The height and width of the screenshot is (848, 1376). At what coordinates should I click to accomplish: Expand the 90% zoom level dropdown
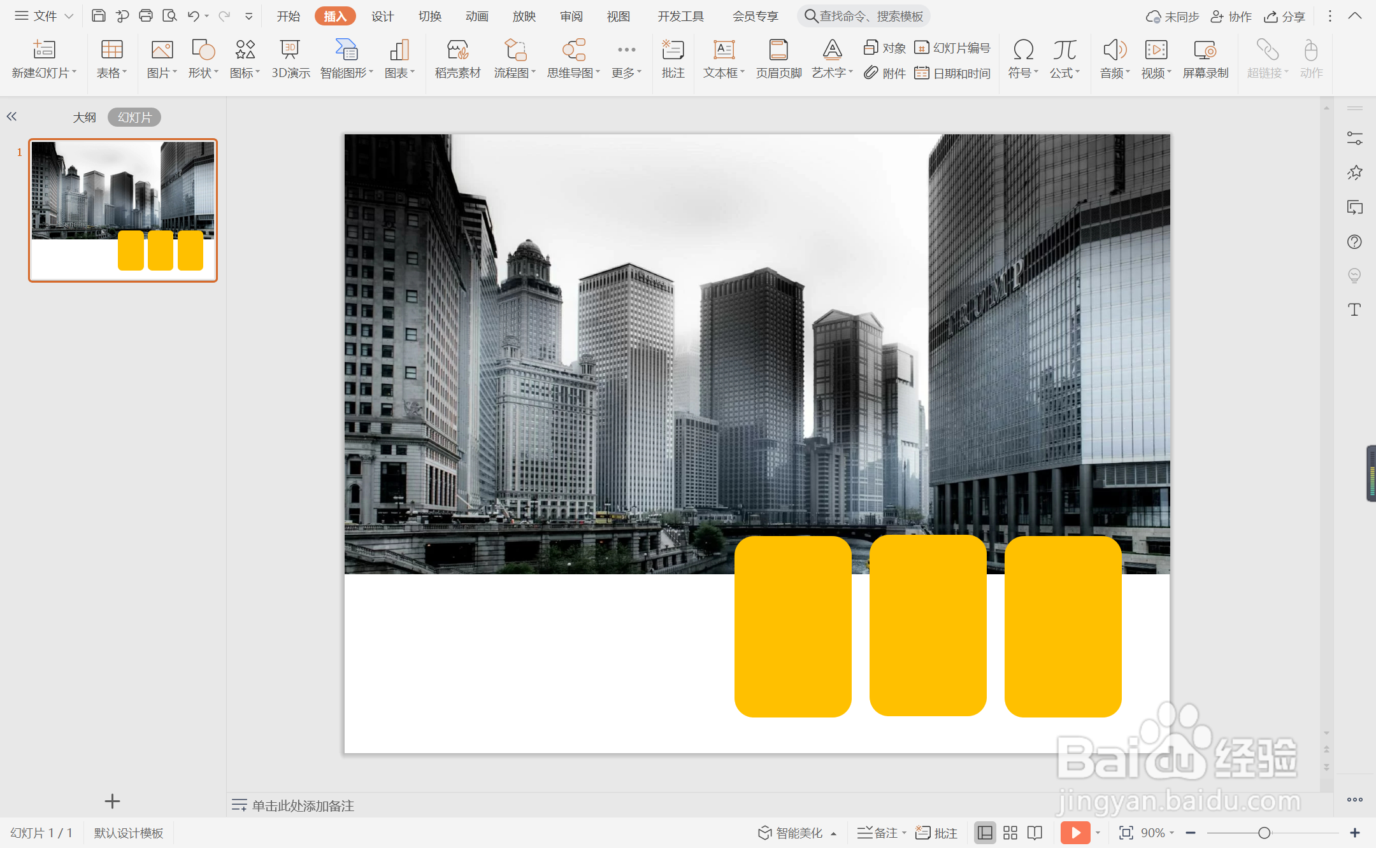tap(1172, 833)
